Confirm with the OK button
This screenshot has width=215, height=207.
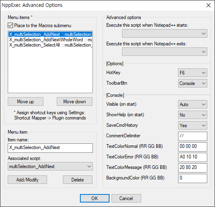coord(95,198)
